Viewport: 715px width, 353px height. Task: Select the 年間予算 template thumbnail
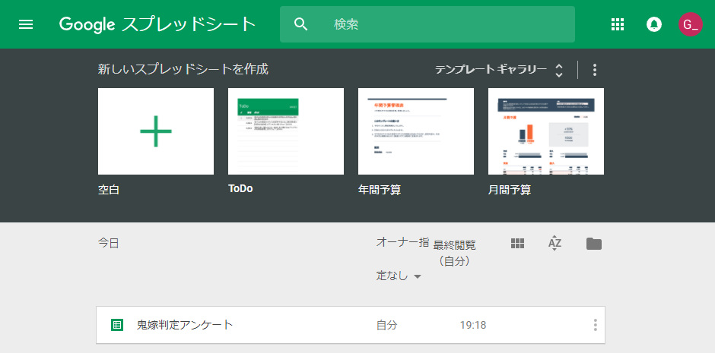click(416, 131)
